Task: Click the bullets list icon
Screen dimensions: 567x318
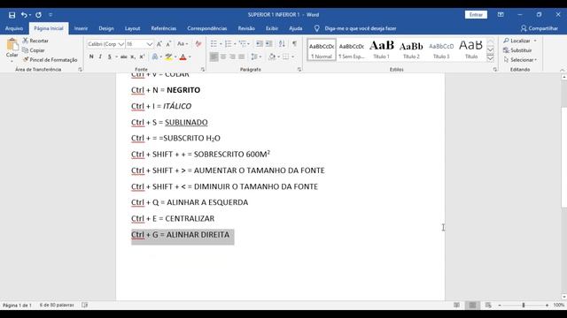Action: [214, 44]
